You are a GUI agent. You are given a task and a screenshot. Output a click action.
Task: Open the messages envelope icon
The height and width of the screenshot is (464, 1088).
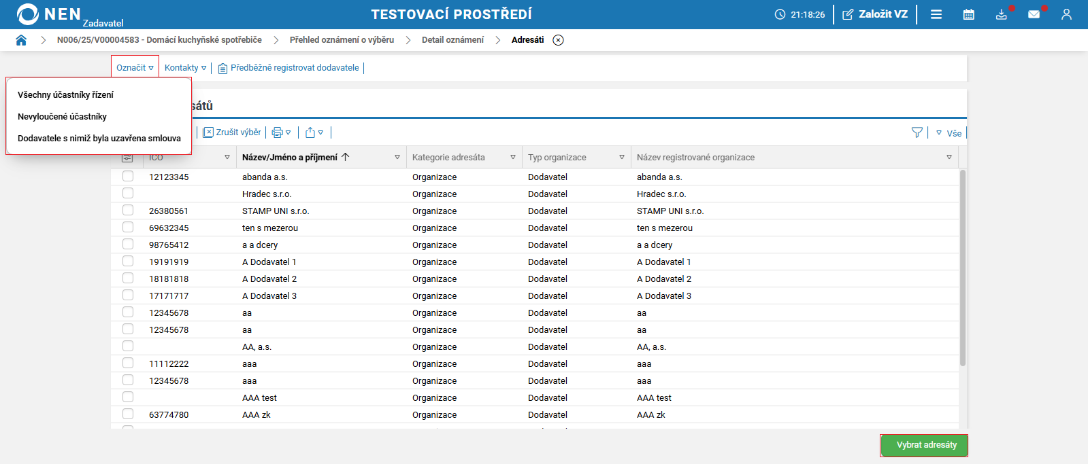pos(1034,14)
